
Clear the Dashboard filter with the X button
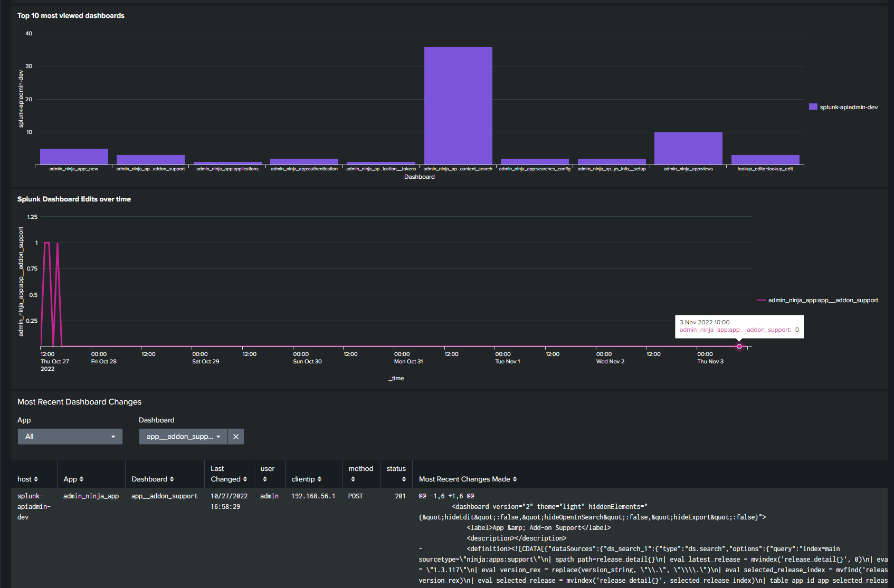[x=236, y=437]
